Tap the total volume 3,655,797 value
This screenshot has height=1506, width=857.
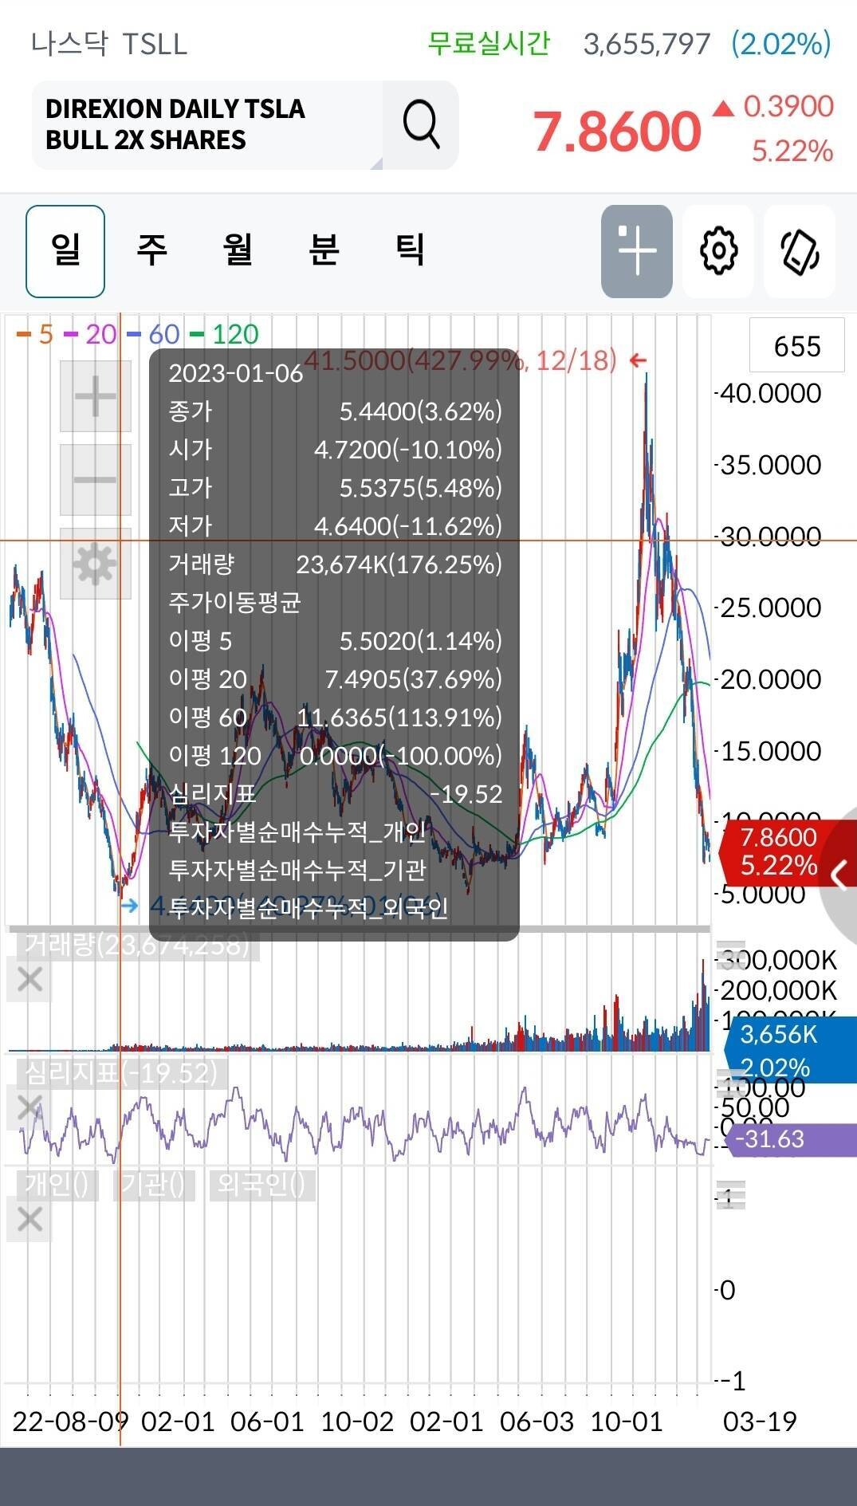pyautogui.click(x=647, y=44)
